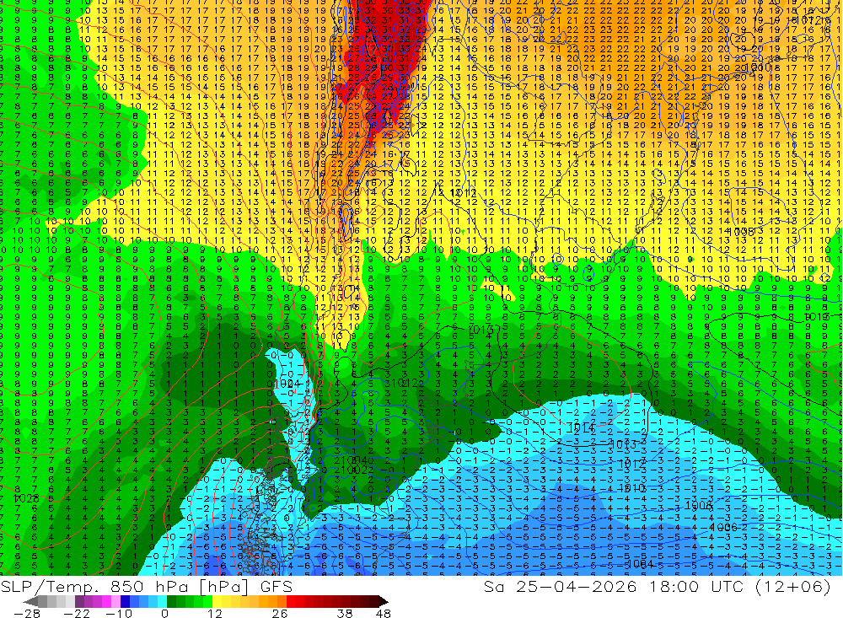Click the '1015' isobar label on the map
The height and width of the screenshot is (618, 843).
coord(816,317)
